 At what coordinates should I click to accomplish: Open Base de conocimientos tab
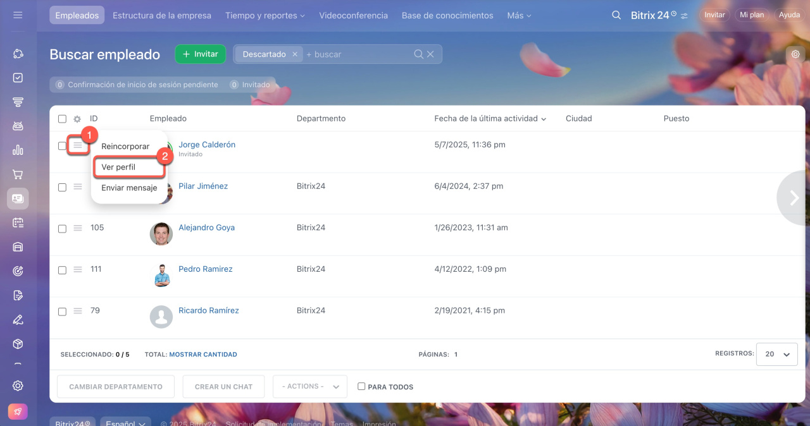coord(447,15)
